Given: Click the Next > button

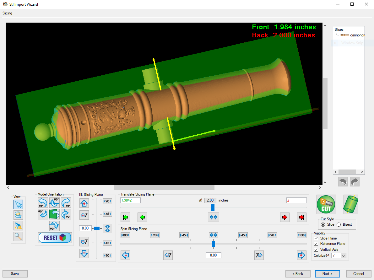Looking at the screenshot, I should 327,274.
